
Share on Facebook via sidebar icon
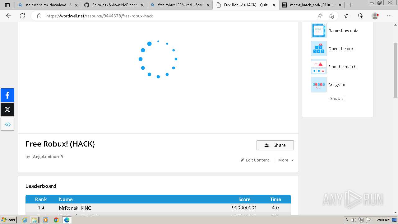[7, 95]
